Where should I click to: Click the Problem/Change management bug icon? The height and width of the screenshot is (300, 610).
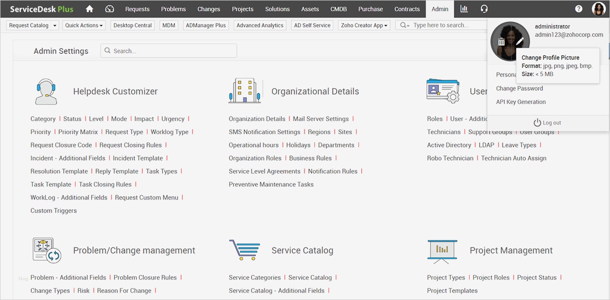point(47,250)
